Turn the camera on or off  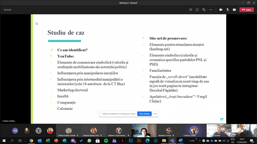tap(221, 10)
